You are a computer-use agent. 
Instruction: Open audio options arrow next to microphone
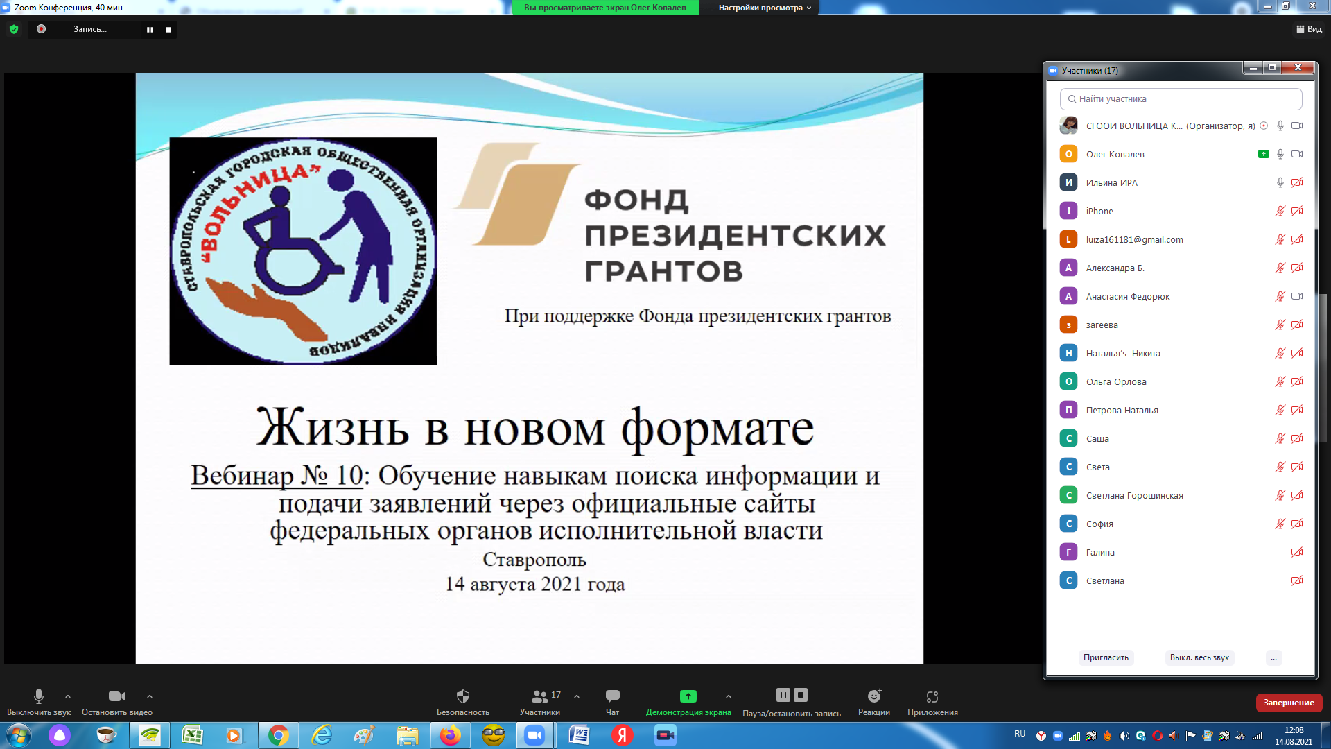click(x=68, y=696)
